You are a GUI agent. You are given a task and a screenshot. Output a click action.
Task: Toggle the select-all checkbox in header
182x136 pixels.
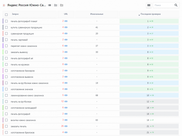(6, 14)
